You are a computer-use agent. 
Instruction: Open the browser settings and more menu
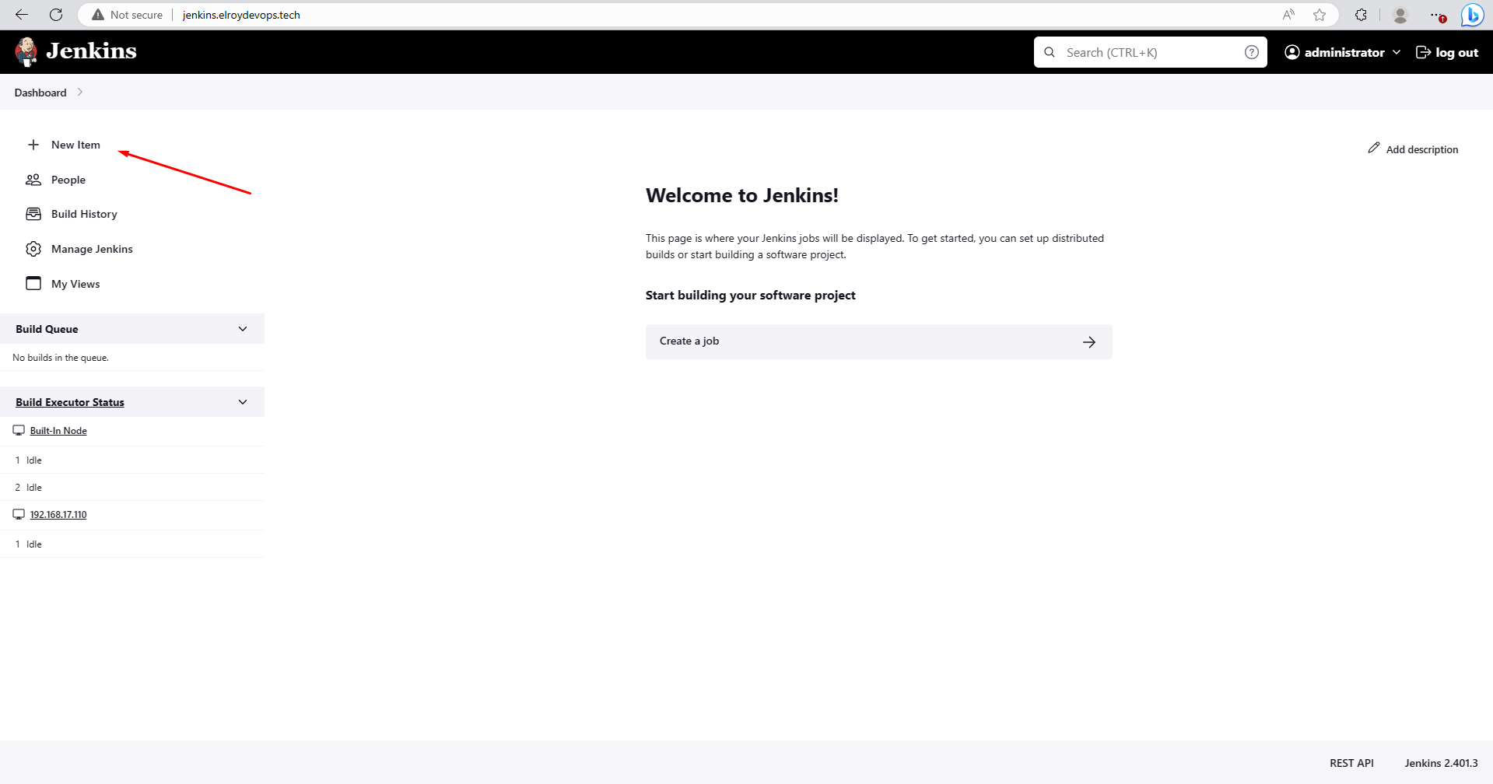(x=1438, y=15)
